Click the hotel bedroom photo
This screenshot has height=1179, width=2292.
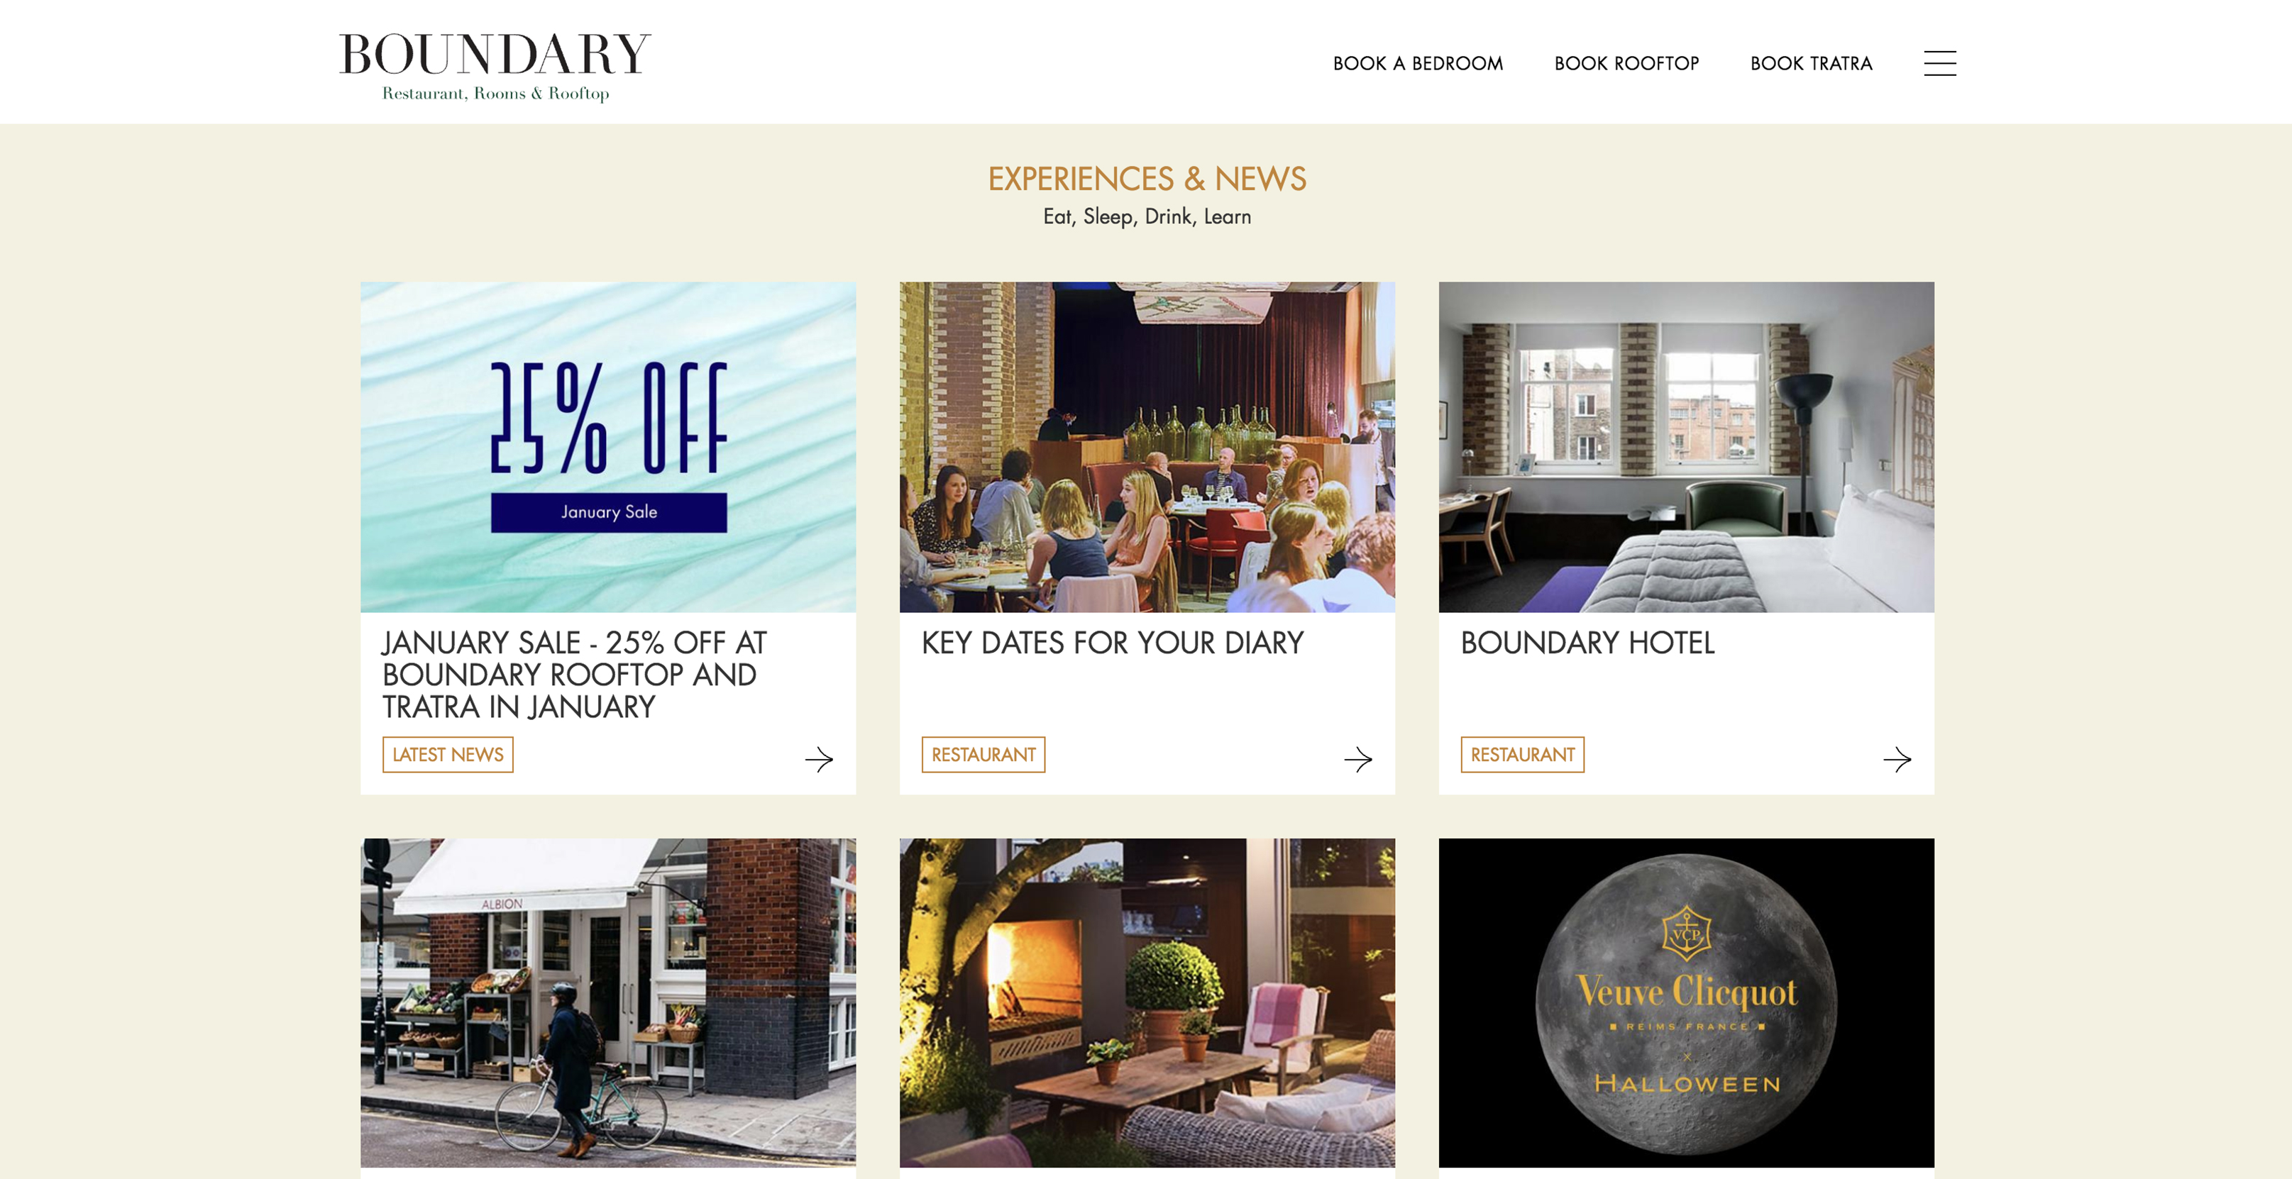(x=1686, y=447)
